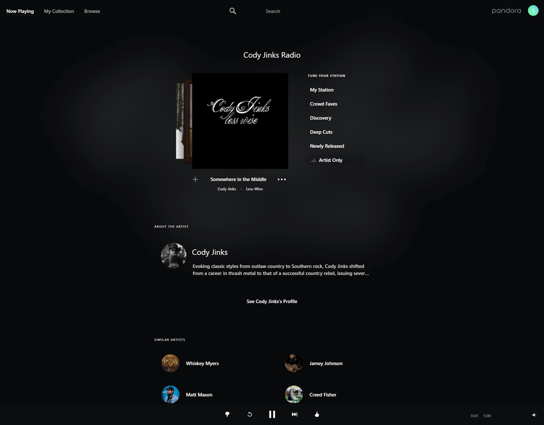Viewport: 544px width, 425px height.
Task: Open similar artist Whiskey Myers
Action: (202, 364)
